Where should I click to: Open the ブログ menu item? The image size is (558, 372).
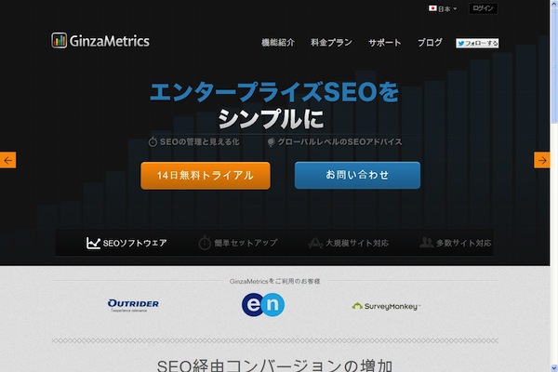click(430, 43)
